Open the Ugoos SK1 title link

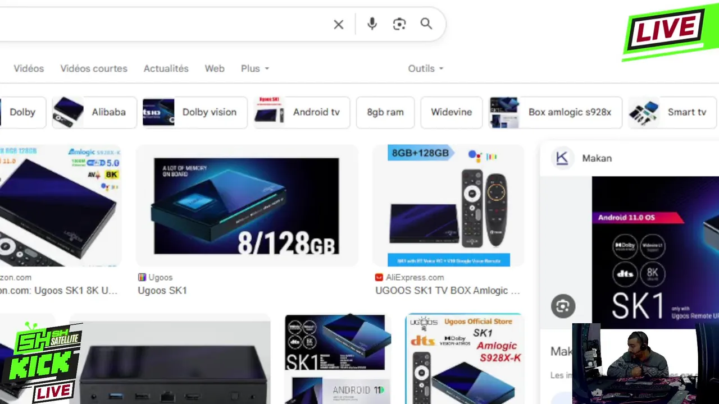click(162, 291)
